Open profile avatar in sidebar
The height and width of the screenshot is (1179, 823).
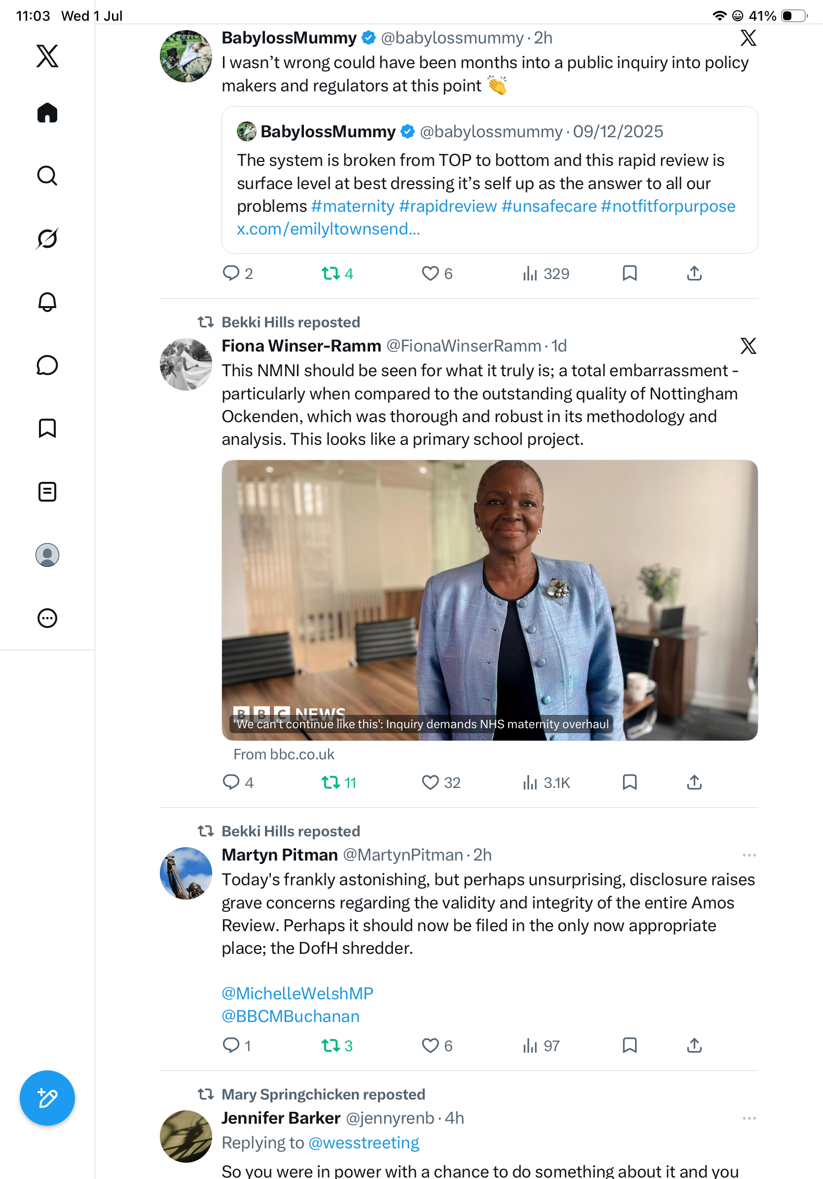click(47, 554)
